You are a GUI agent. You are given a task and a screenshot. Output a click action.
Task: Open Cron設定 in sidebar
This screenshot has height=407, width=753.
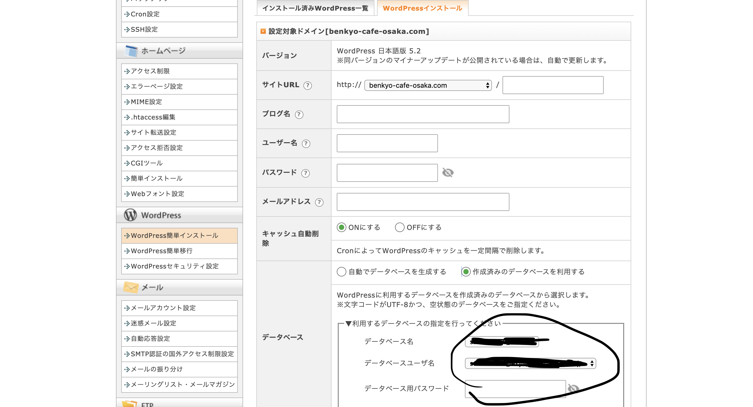(180, 14)
